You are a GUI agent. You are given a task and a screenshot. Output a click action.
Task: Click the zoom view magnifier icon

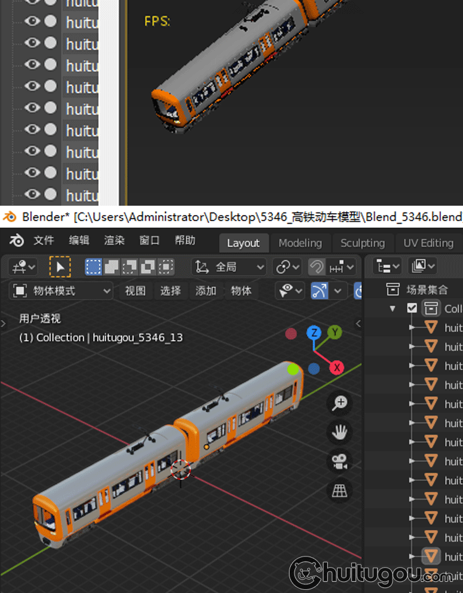click(x=340, y=403)
